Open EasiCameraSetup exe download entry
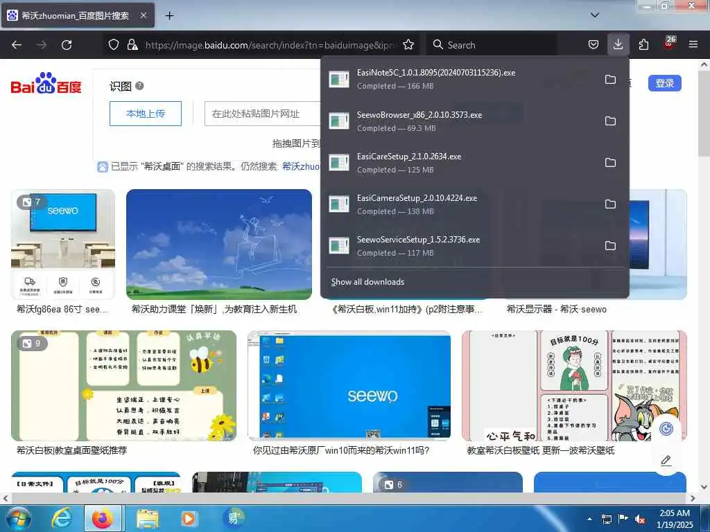The height and width of the screenshot is (532, 710). pos(460,204)
